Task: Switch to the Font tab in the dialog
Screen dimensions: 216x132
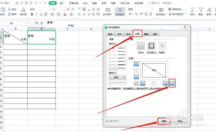Action: point(128,34)
